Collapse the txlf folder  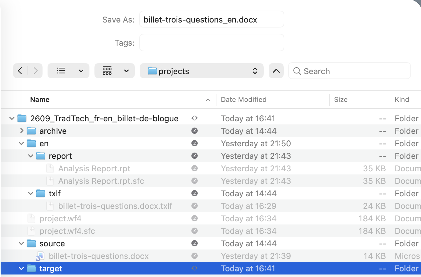[x=31, y=194]
